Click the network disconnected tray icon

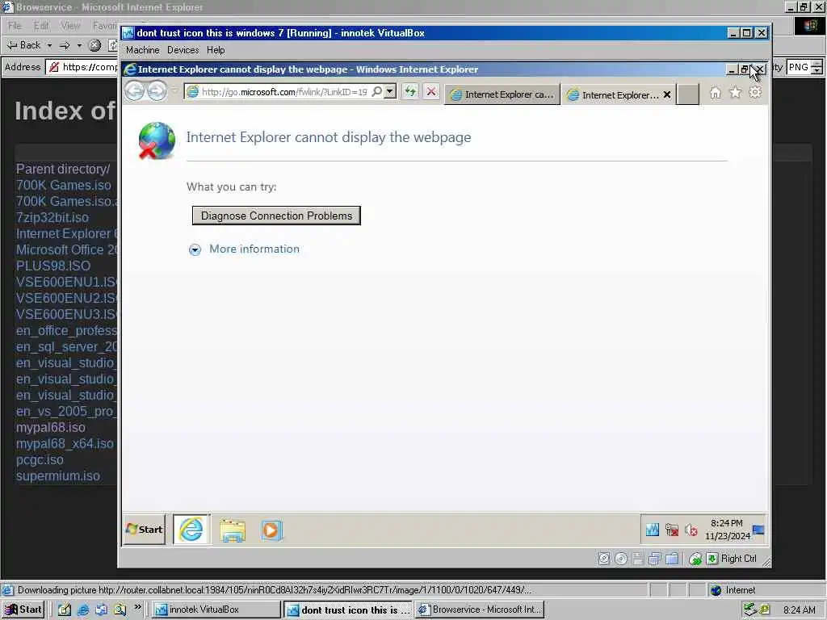point(672,530)
